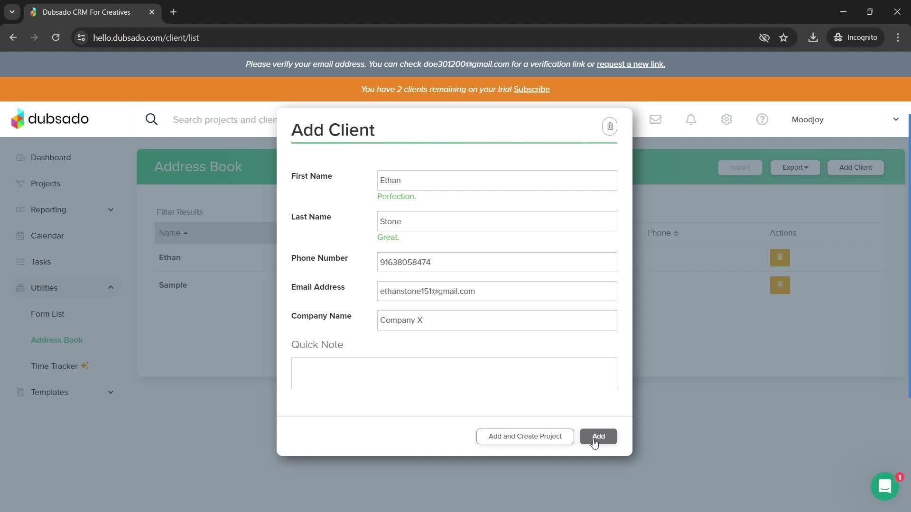Open the Intercom chat bubble
Screen dimensions: 911x512
pyautogui.click(x=884, y=486)
